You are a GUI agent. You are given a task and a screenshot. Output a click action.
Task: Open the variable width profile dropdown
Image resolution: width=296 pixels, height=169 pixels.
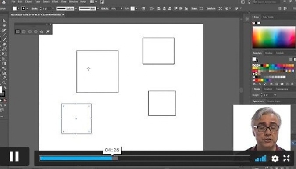pos(76,8)
